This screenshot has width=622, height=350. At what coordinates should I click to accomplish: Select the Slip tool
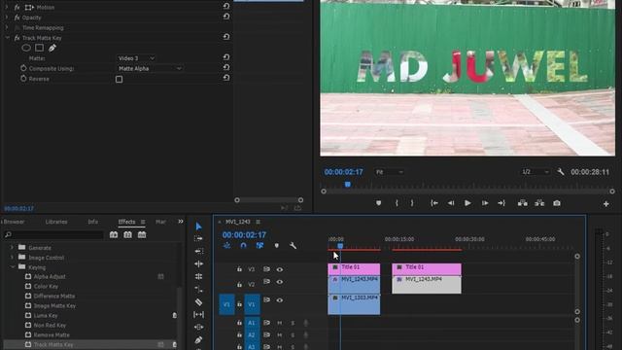(198, 315)
